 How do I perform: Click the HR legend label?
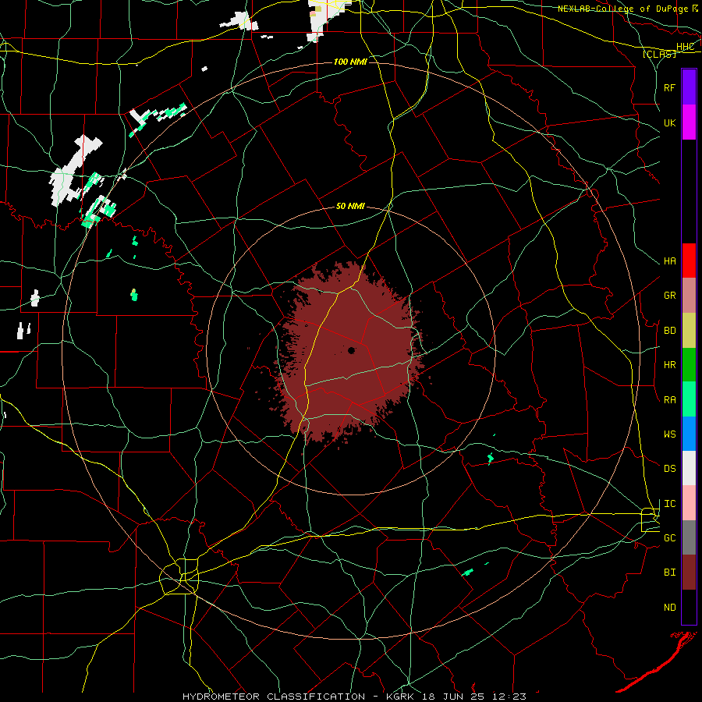pos(669,365)
